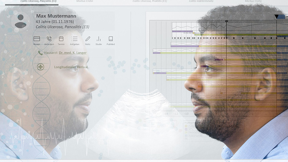Click the -10 label on the time axis

tap(186, 114)
